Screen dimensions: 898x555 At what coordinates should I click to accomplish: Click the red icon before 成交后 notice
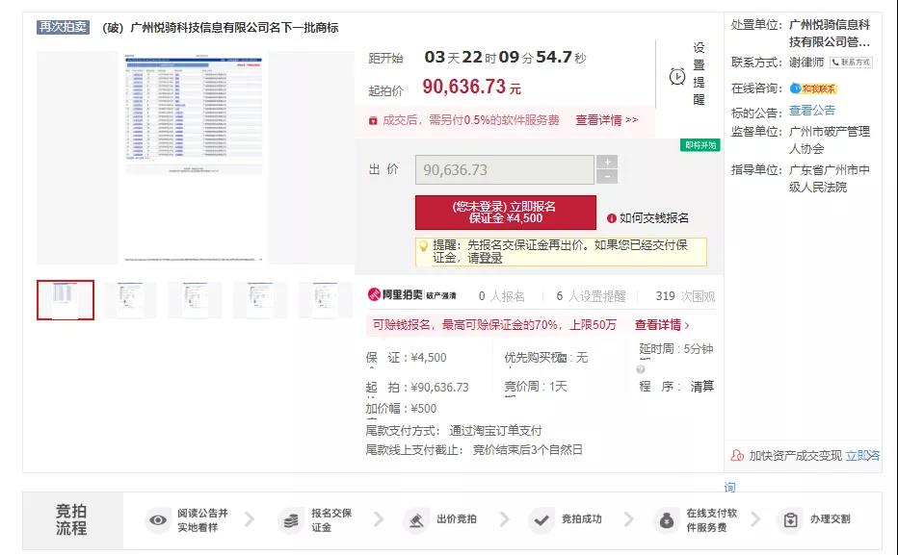click(373, 120)
